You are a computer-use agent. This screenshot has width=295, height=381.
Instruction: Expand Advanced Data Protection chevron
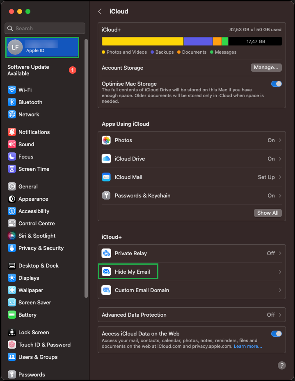tap(280, 315)
